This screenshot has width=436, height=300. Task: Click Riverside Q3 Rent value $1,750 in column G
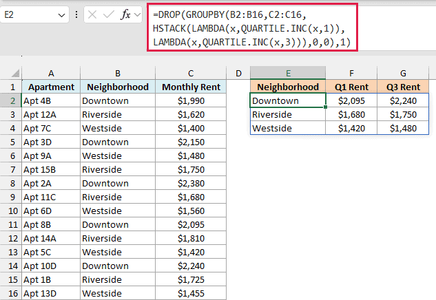403,114
